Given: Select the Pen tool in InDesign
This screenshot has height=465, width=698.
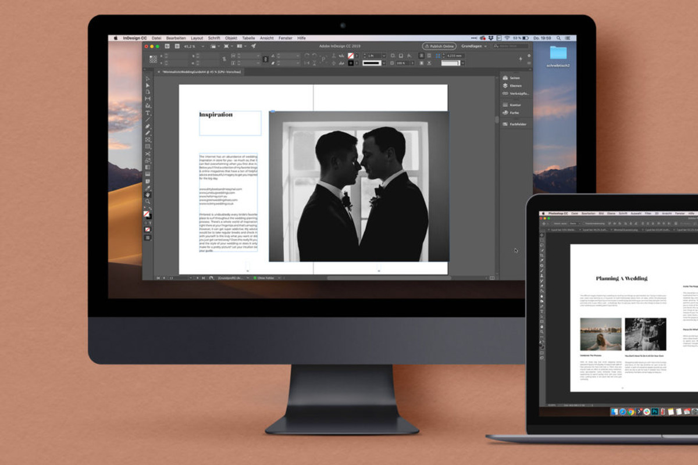Looking at the screenshot, I should tap(148, 126).
